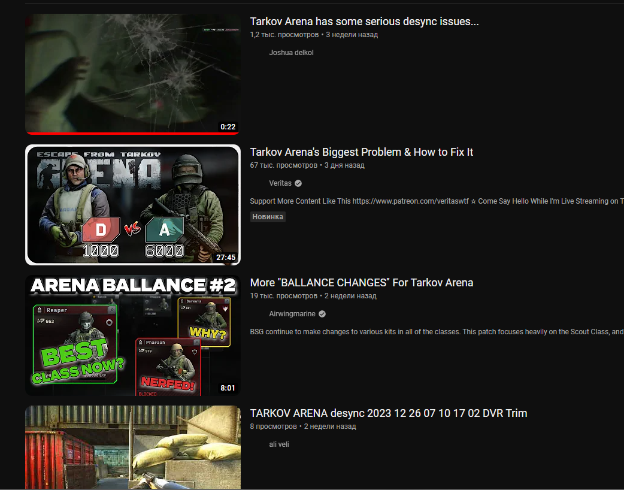Go to Joshua delkol channel
The height and width of the screenshot is (490, 624).
[291, 53]
